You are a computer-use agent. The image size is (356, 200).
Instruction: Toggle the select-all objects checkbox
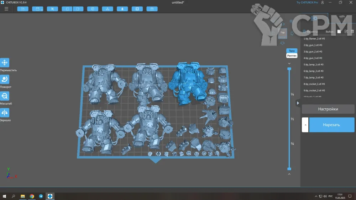coord(339,32)
